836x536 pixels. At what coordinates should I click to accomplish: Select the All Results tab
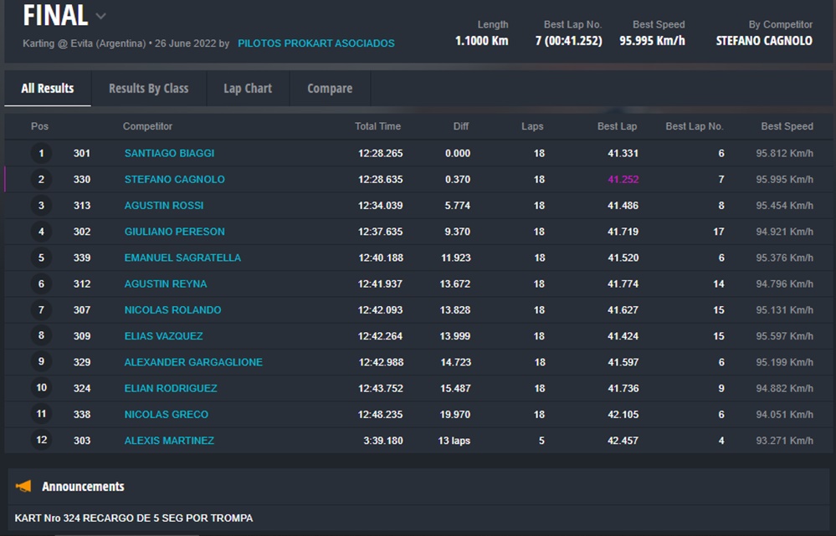pyautogui.click(x=48, y=89)
